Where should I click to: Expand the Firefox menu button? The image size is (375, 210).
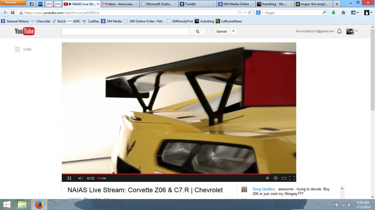click(13, 3)
